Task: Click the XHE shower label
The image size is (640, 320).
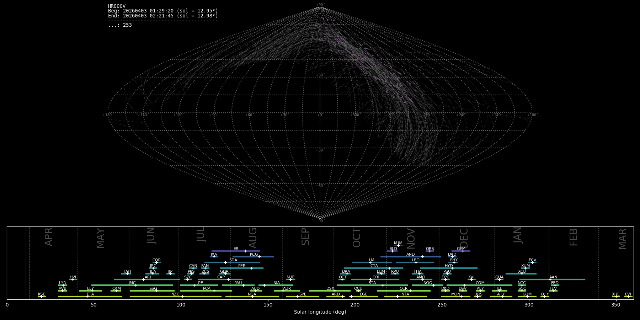Action: pyautogui.click(x=616, y=294)
